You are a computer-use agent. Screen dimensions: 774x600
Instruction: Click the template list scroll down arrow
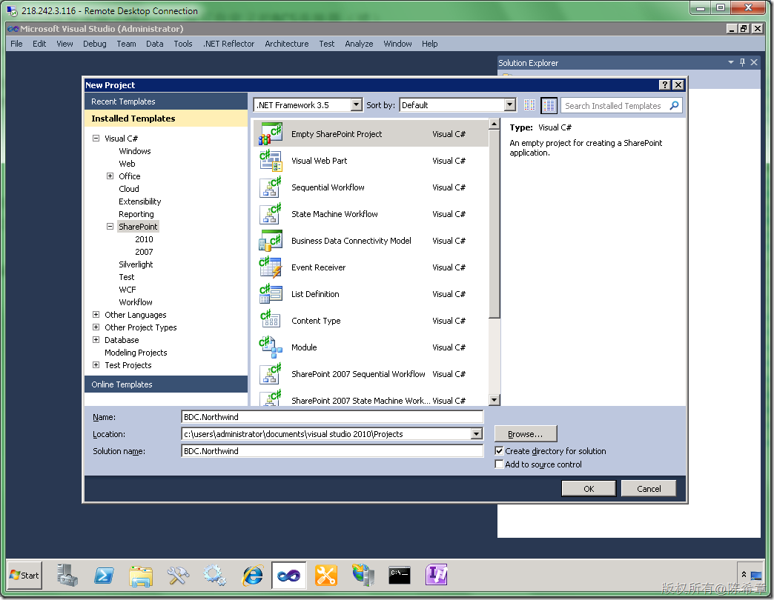point(494,399)
